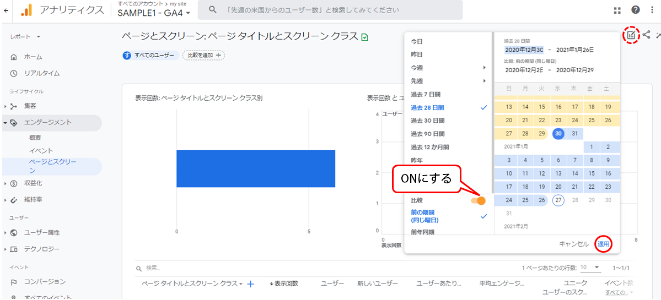661x300 pixels.
Task: Open the SAMPLE1 - GA4 property dropdown
Action: point(154,13)
